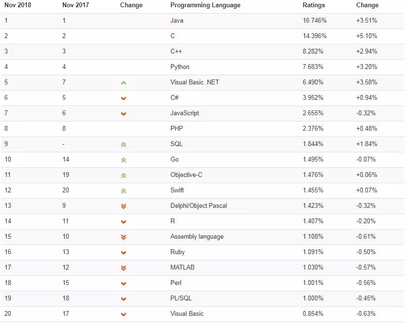Click the double red arrow by Assembly language
The image size is (406, 325).
pos(124,237)
